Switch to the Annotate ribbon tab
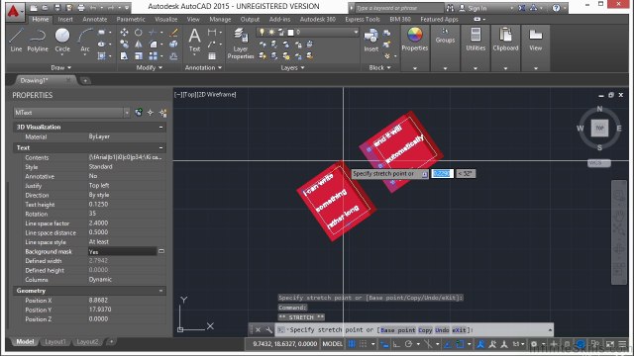Screen dimensions: 634x356 coord(95,20)
